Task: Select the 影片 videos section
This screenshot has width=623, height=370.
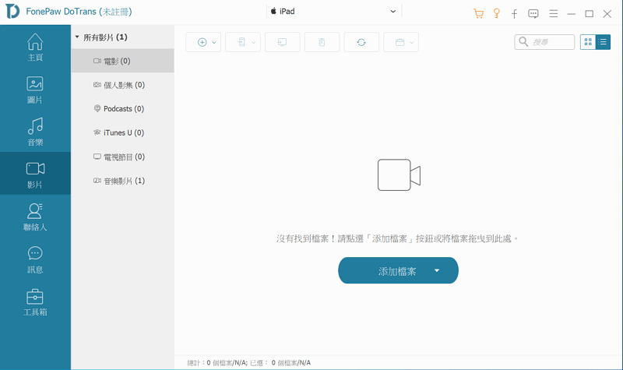Action: click(35, 174)
